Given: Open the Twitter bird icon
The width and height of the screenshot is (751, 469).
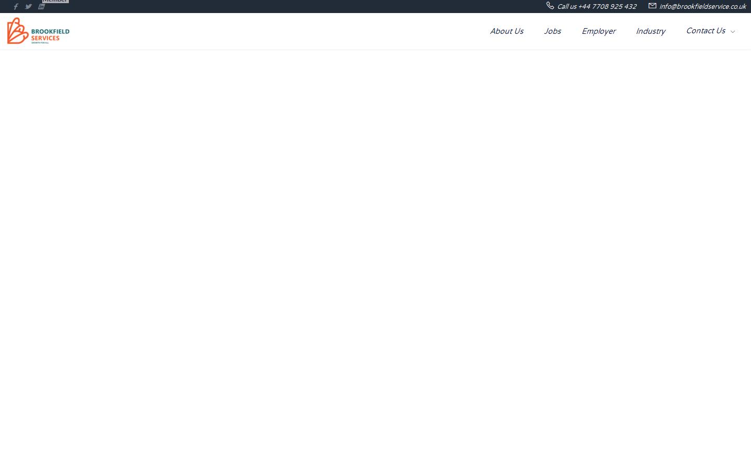Looking at the screenshot, I should coord(29,7).
